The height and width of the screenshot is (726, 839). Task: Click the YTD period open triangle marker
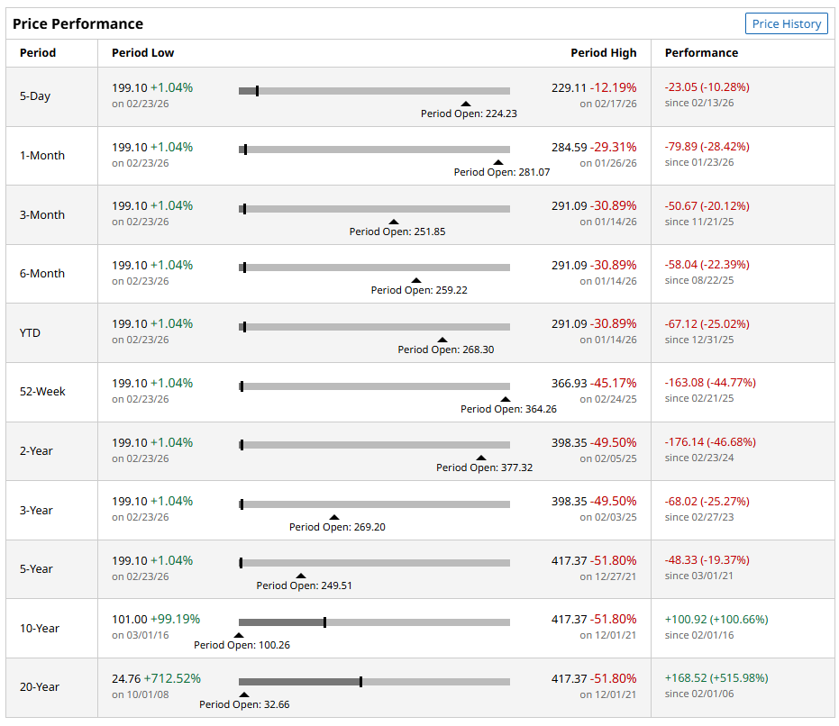coord(442,340)
